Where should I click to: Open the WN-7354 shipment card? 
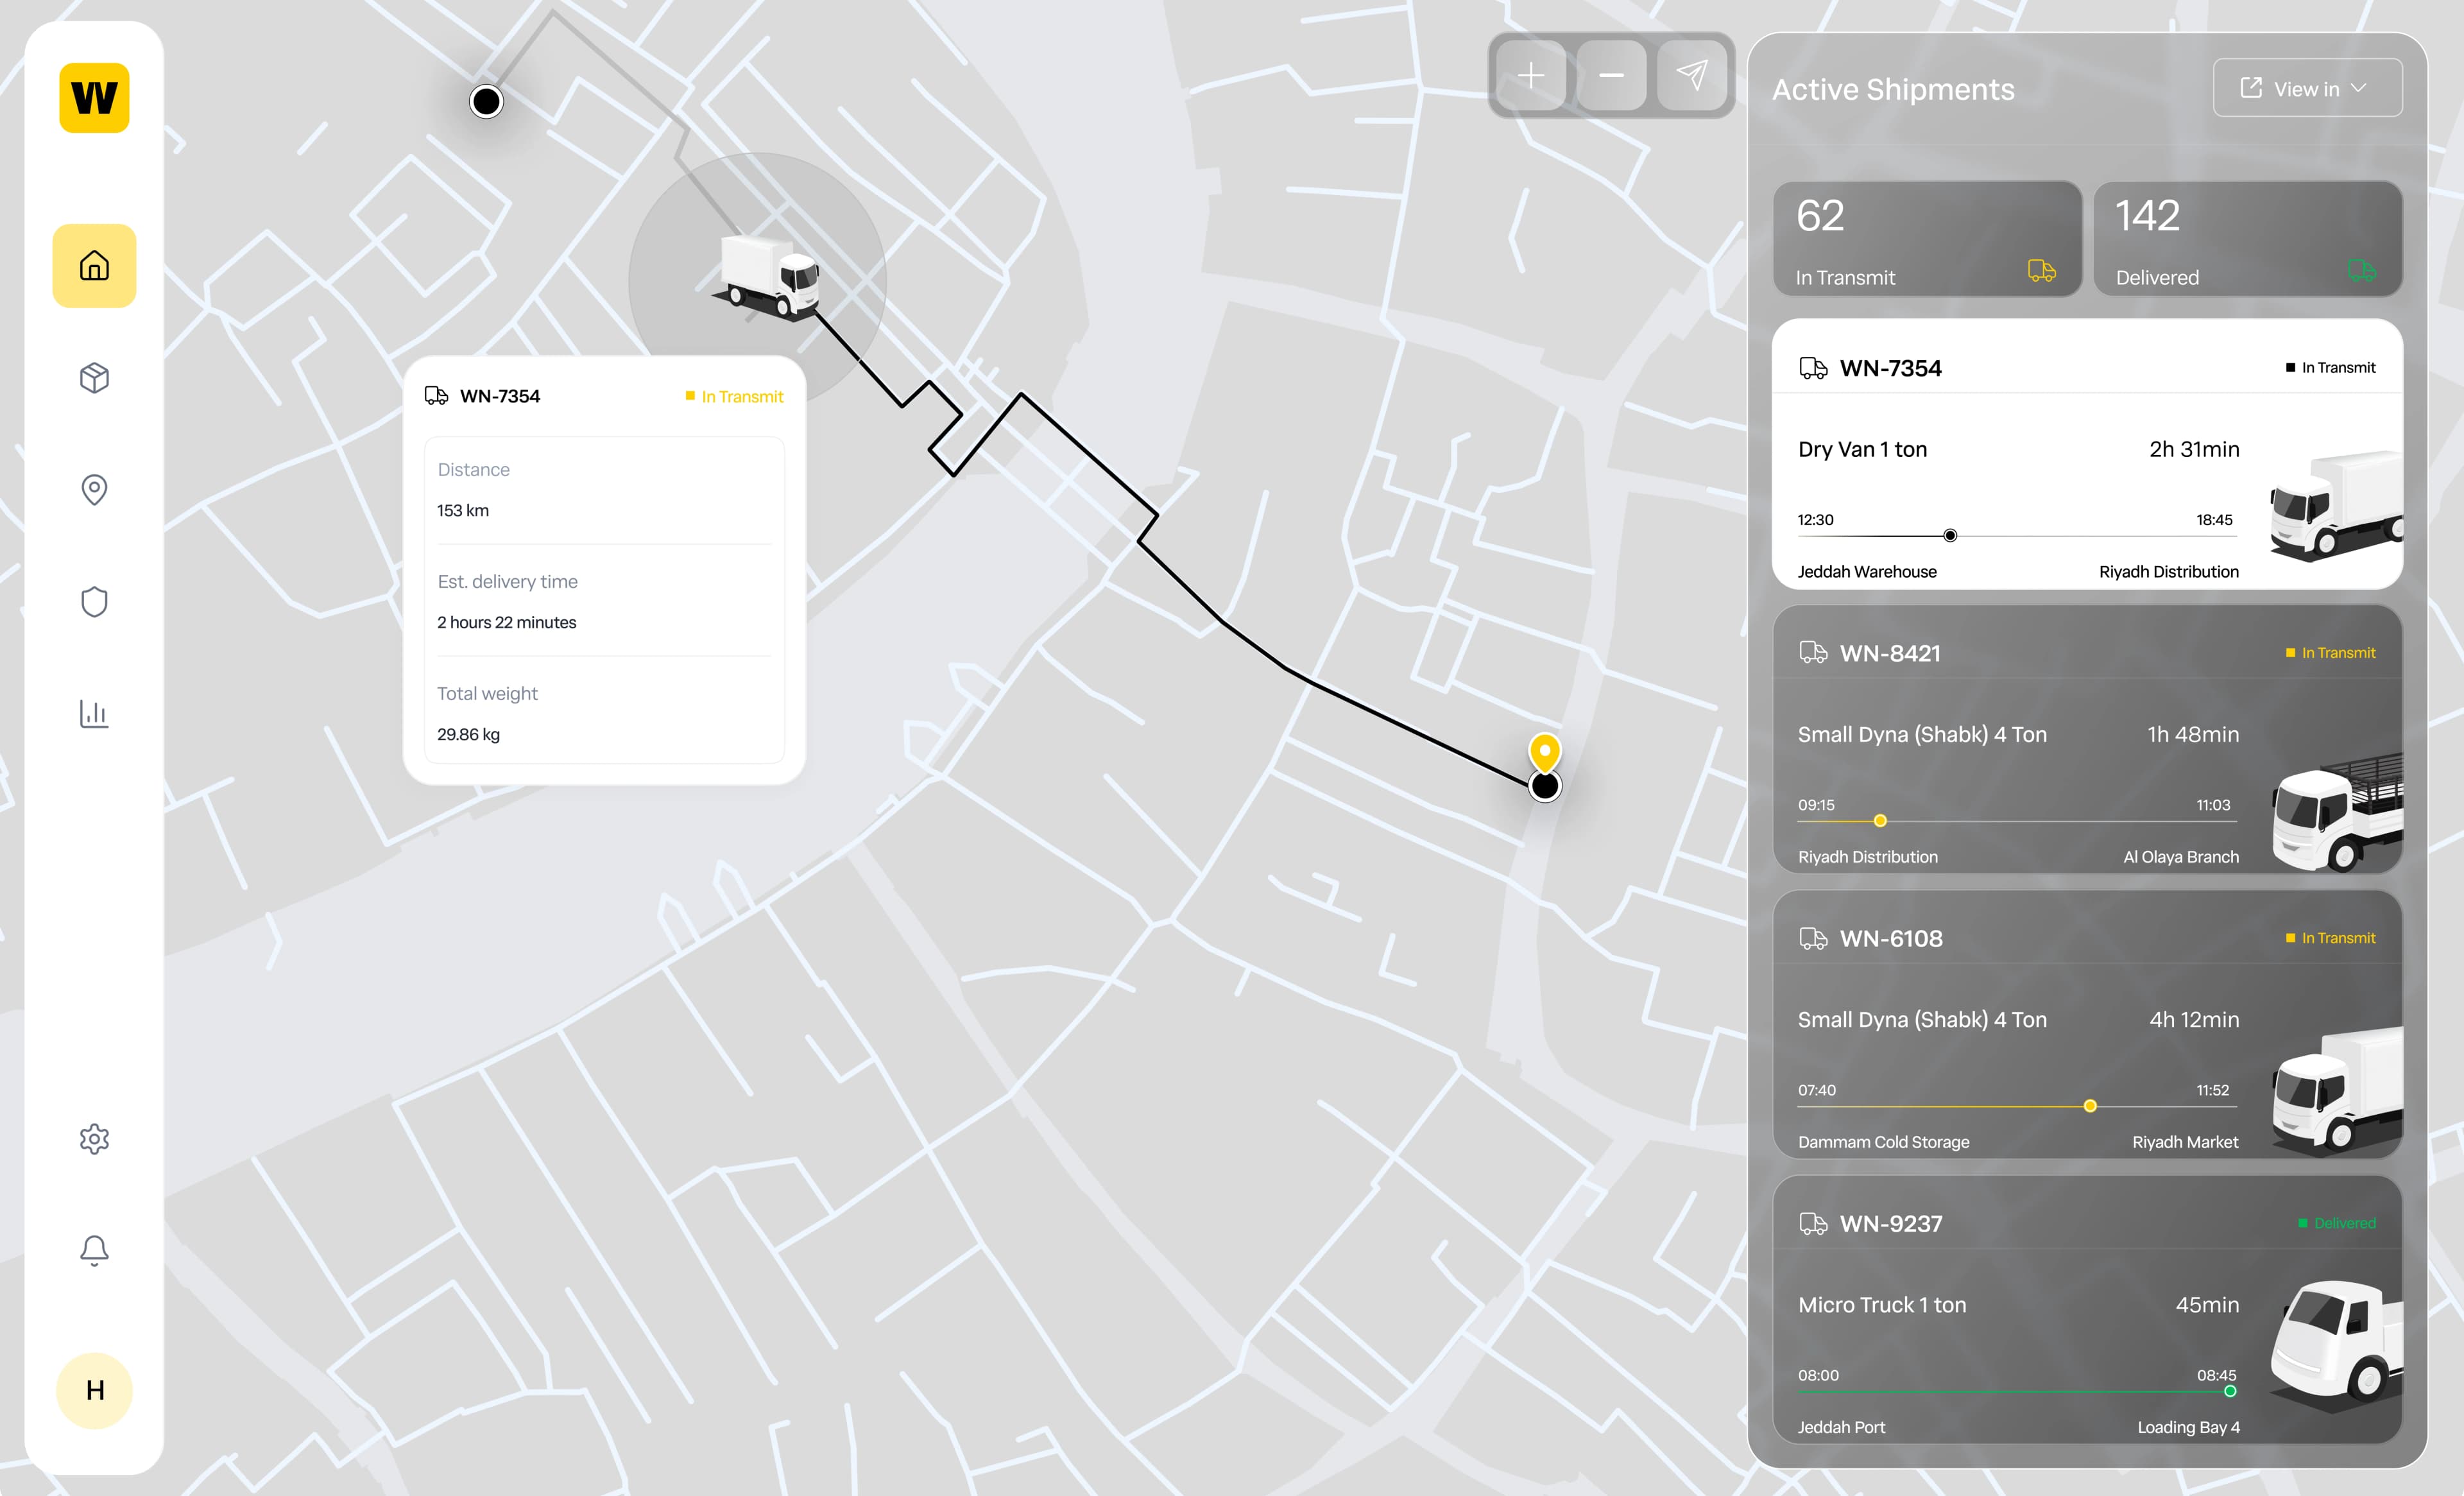[2087, 454]
